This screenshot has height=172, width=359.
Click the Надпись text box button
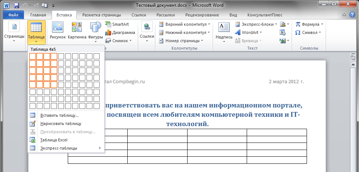point(224,32)
